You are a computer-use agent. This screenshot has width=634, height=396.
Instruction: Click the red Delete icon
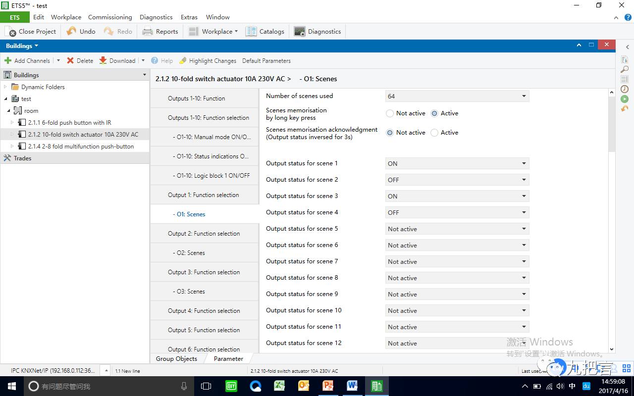(70, 60)
